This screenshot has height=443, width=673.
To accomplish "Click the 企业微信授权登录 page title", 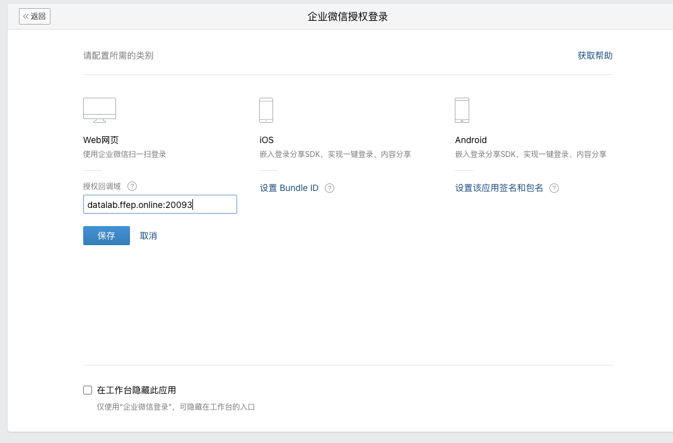I will [348, 16].
